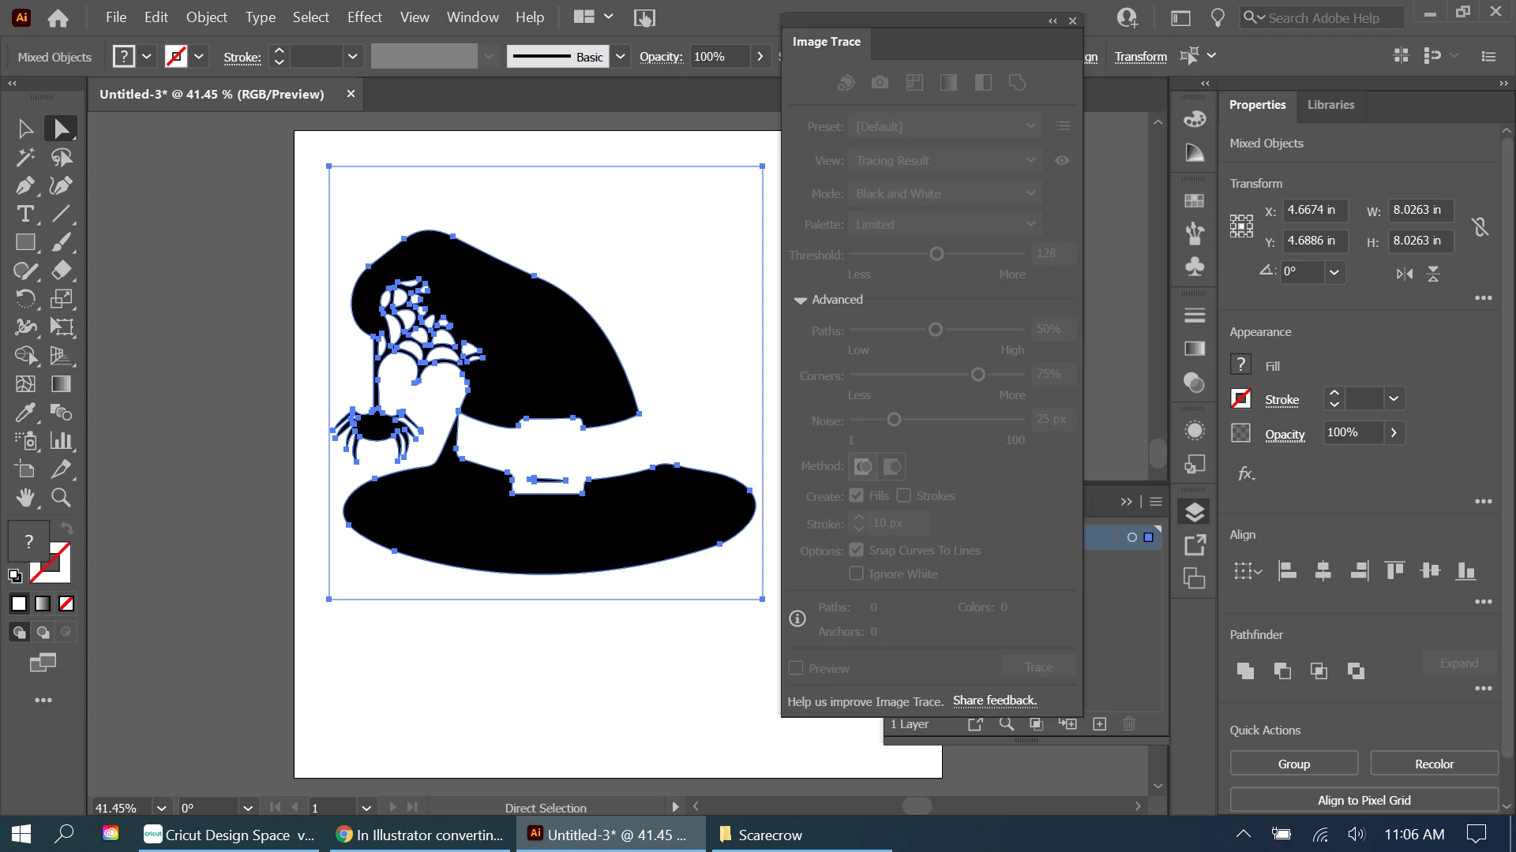Click the Unite pathfinder icon

pos(1245,671)
